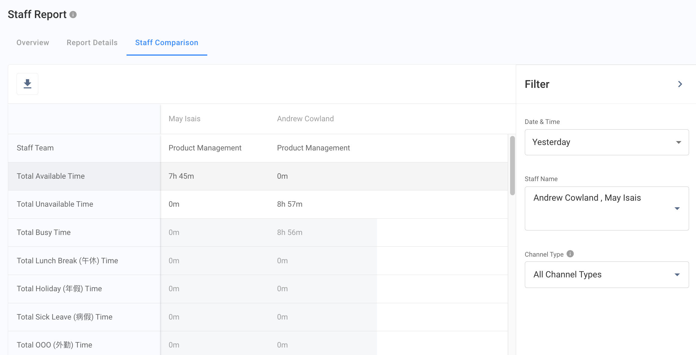
Task: Click the Channel Type info icon
Action: (570, 254)
